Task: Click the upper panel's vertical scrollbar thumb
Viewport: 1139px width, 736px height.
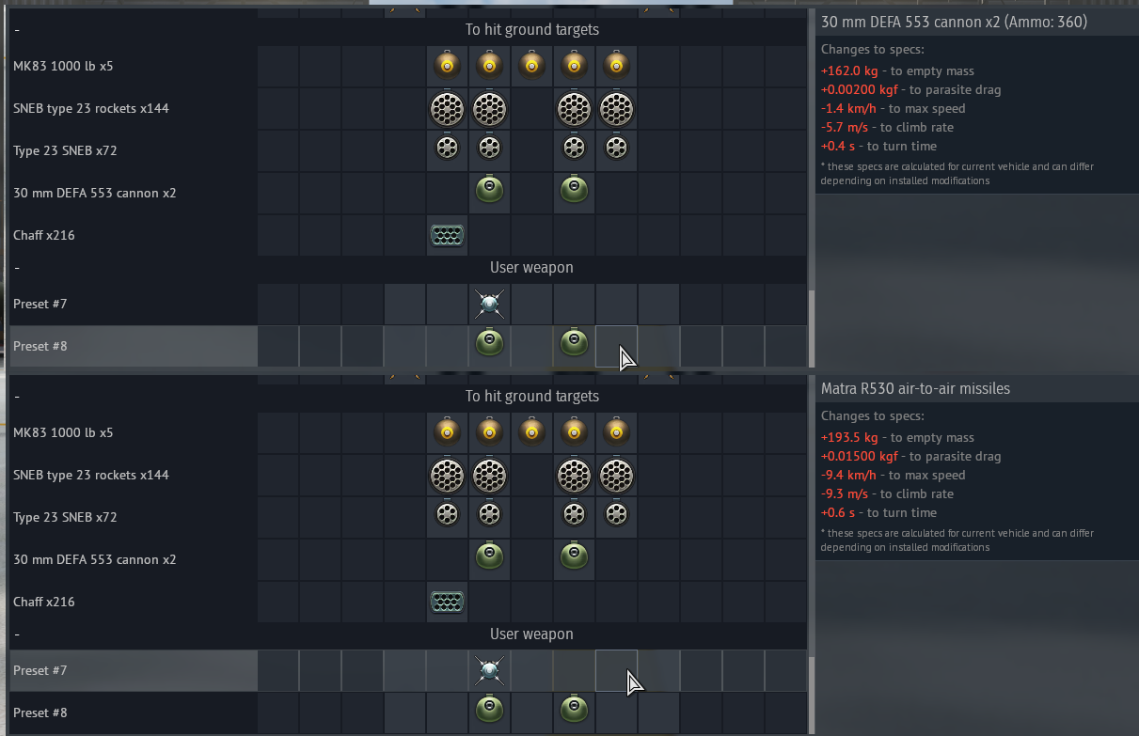Action: coord(811,329)
